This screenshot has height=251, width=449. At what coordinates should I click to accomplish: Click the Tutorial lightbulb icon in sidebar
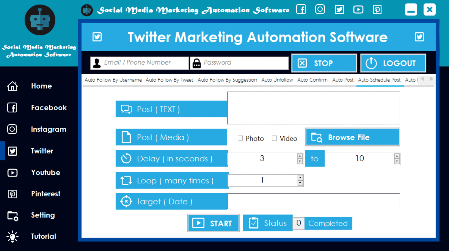(12, 237)
